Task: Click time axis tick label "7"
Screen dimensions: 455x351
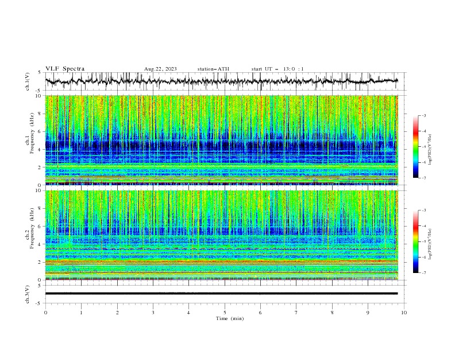Action: (x=296, y=313)
